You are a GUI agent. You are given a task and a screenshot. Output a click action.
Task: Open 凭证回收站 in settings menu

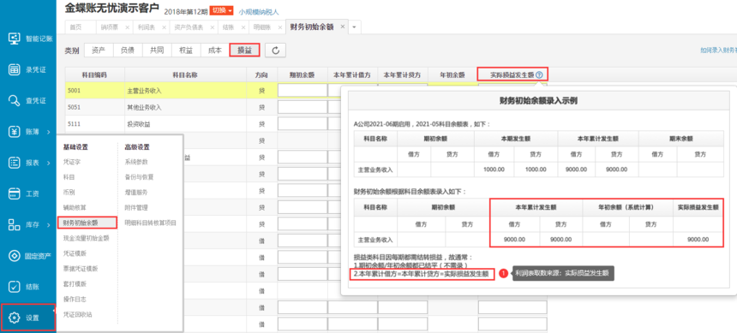[77, 314]
